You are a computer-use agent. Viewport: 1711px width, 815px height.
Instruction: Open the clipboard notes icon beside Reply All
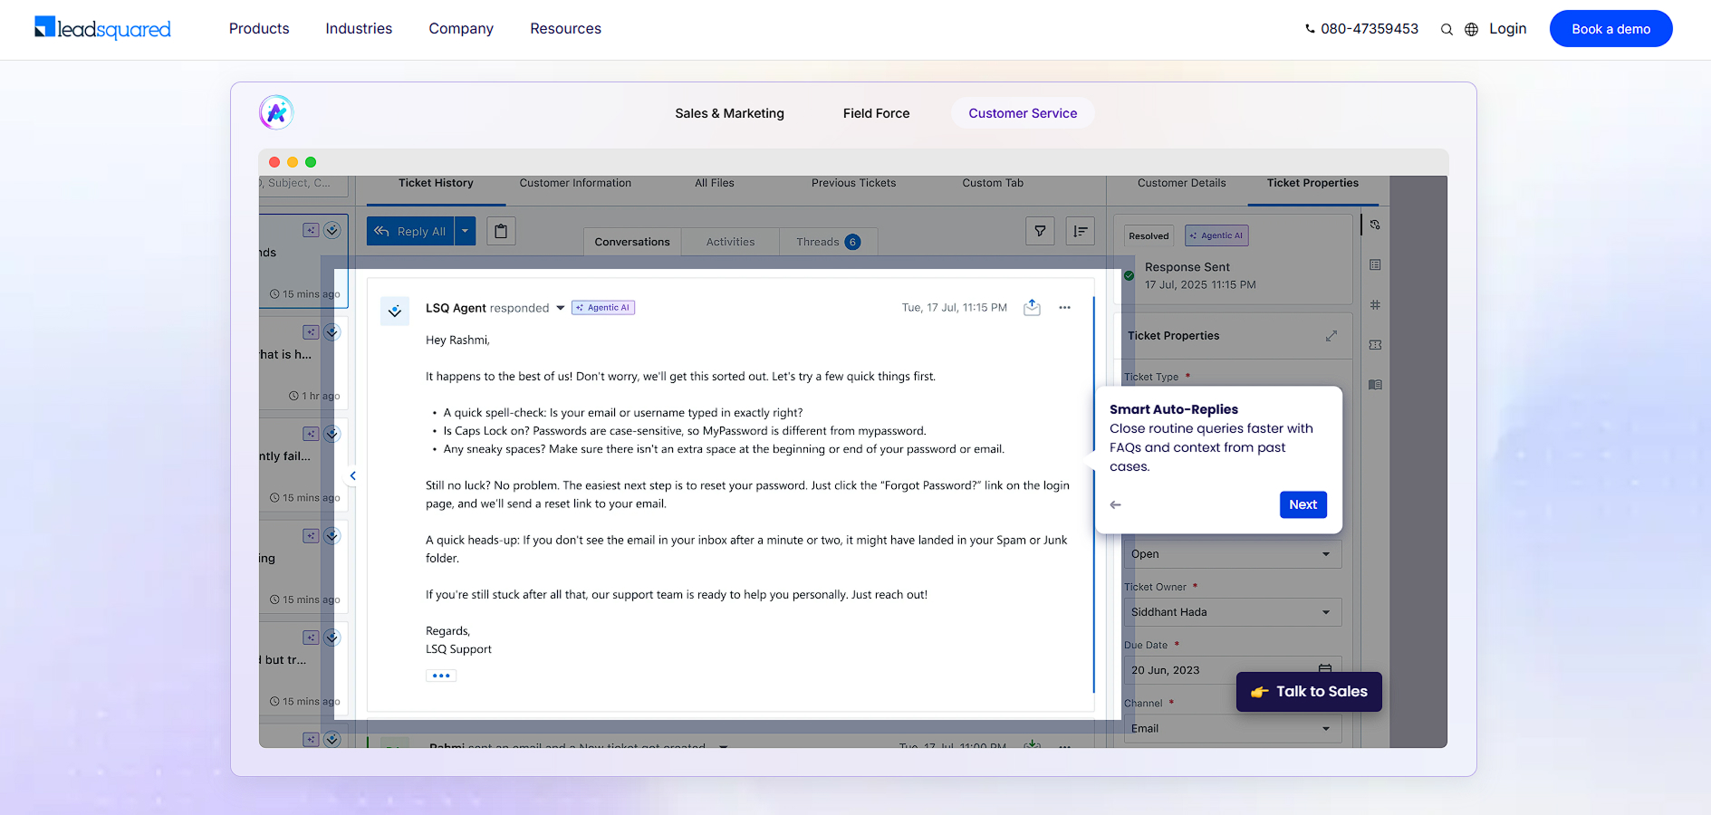(x=501, y=231)
